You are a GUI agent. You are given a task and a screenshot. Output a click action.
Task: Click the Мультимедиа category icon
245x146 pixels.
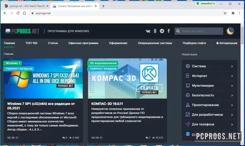[x=188, y=85]
